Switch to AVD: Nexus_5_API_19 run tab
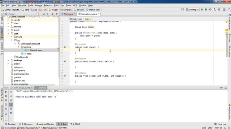Screen dimensions: 231x129 pos(22,88)
